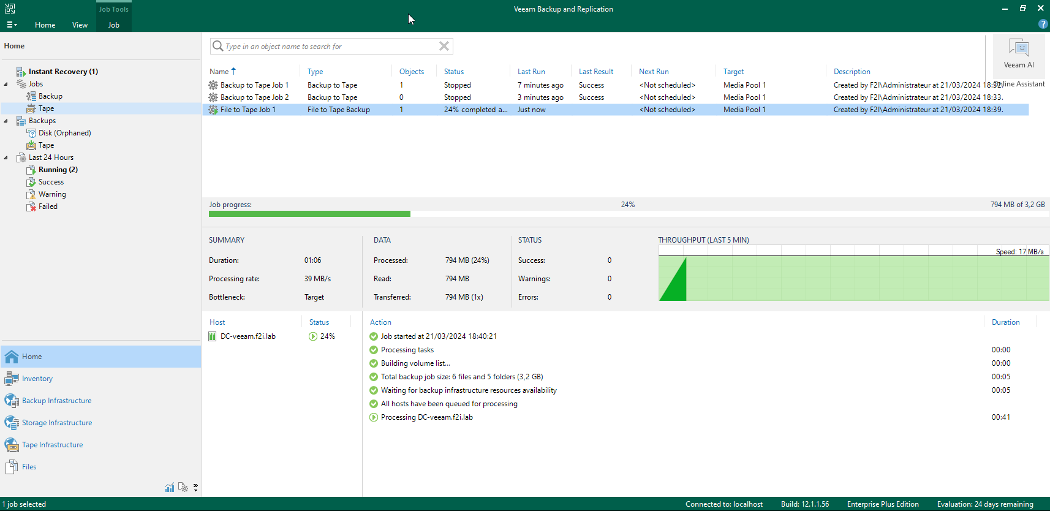1050x511 pixels.
Task: Open the Job ribbon tab
Action: tap(114, 25)
